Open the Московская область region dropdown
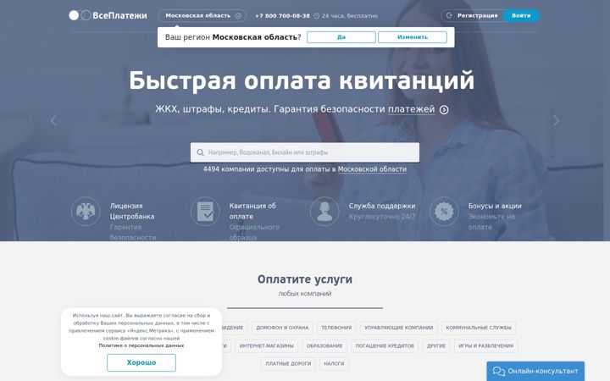This screenshot has width=610, height=381. [x=202, y=15]
